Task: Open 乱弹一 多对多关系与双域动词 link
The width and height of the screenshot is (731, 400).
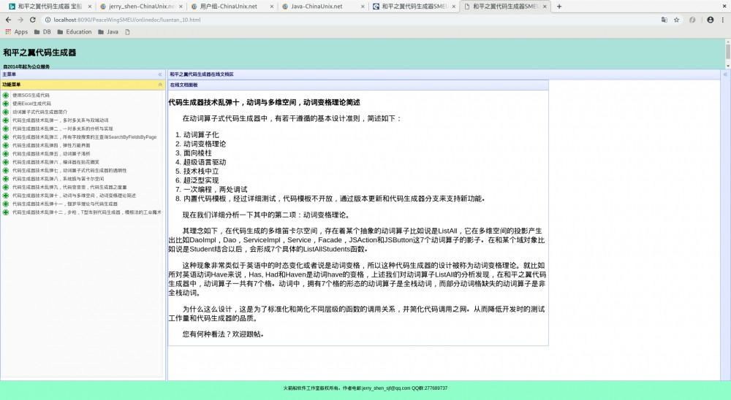Action: (x=60, y=120)
